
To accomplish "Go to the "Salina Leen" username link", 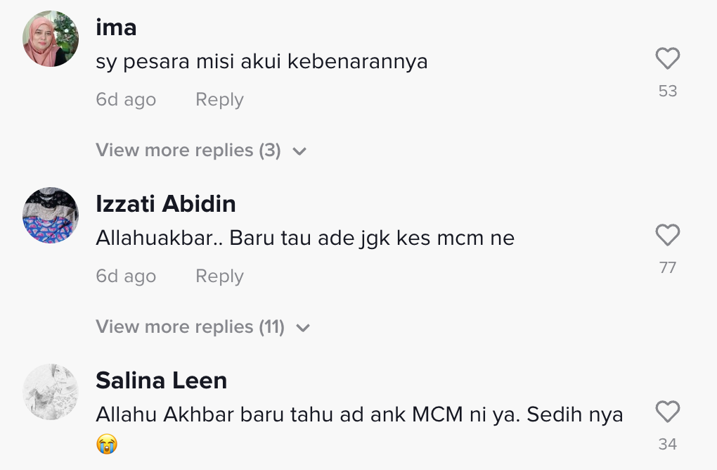I will coord(161,381).
